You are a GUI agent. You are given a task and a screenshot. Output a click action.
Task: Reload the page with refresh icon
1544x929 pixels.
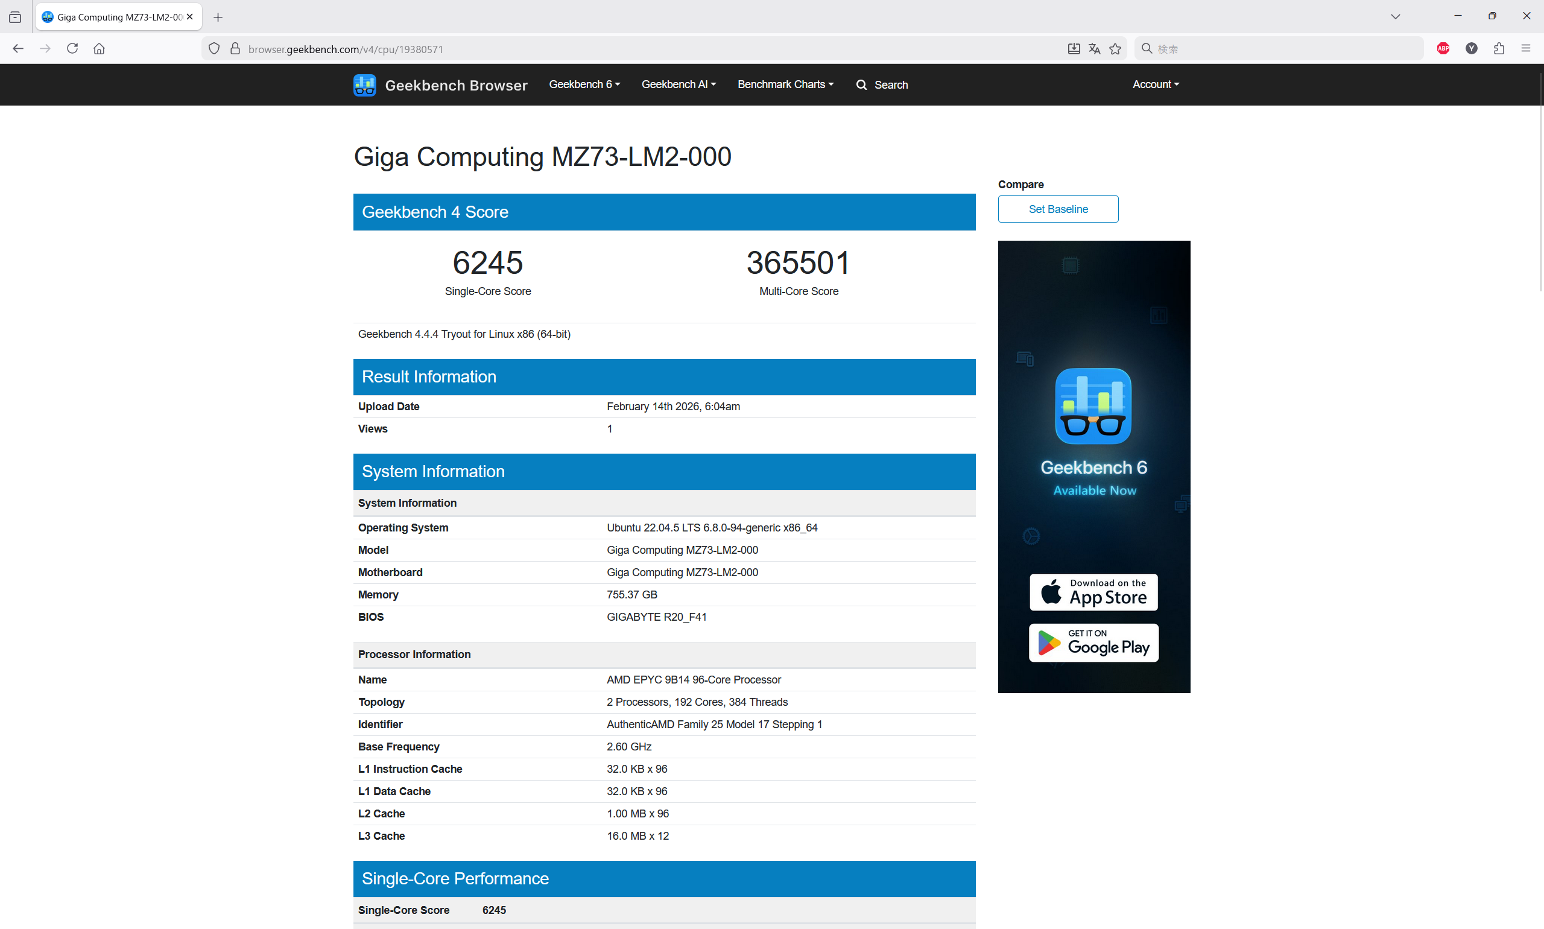(72, 49)
